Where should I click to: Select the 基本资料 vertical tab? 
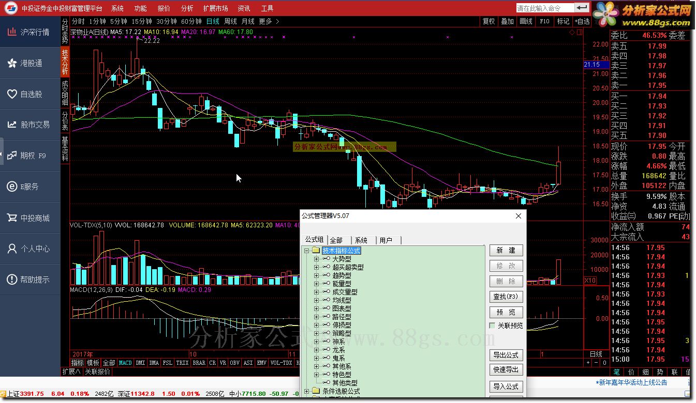point(65,149)
